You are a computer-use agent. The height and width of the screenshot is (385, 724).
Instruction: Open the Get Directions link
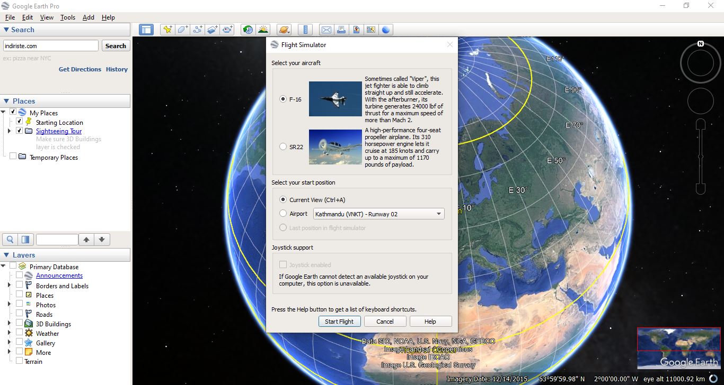click(80, 69)
